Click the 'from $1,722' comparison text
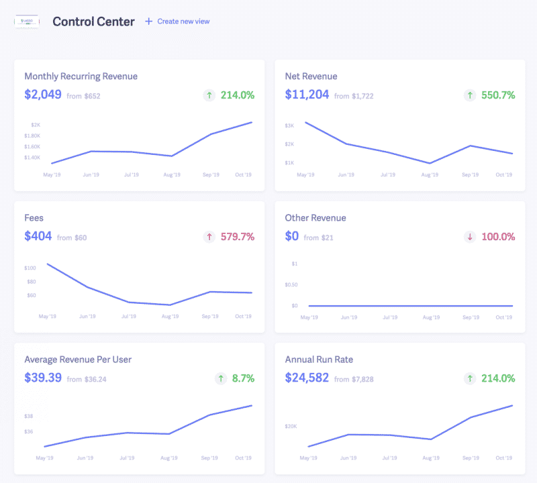This screenshot has height=483, width=537. coord(354,96)
